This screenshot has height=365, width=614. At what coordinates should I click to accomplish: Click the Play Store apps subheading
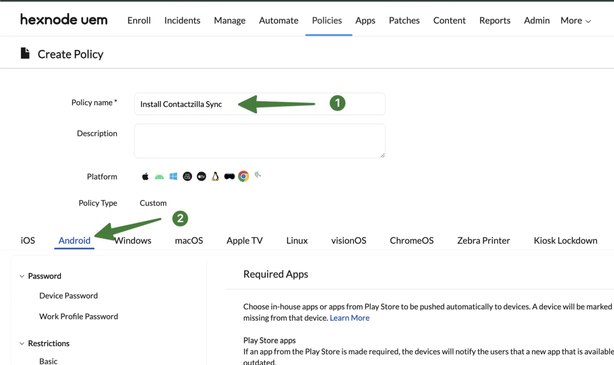coord(269,340)
